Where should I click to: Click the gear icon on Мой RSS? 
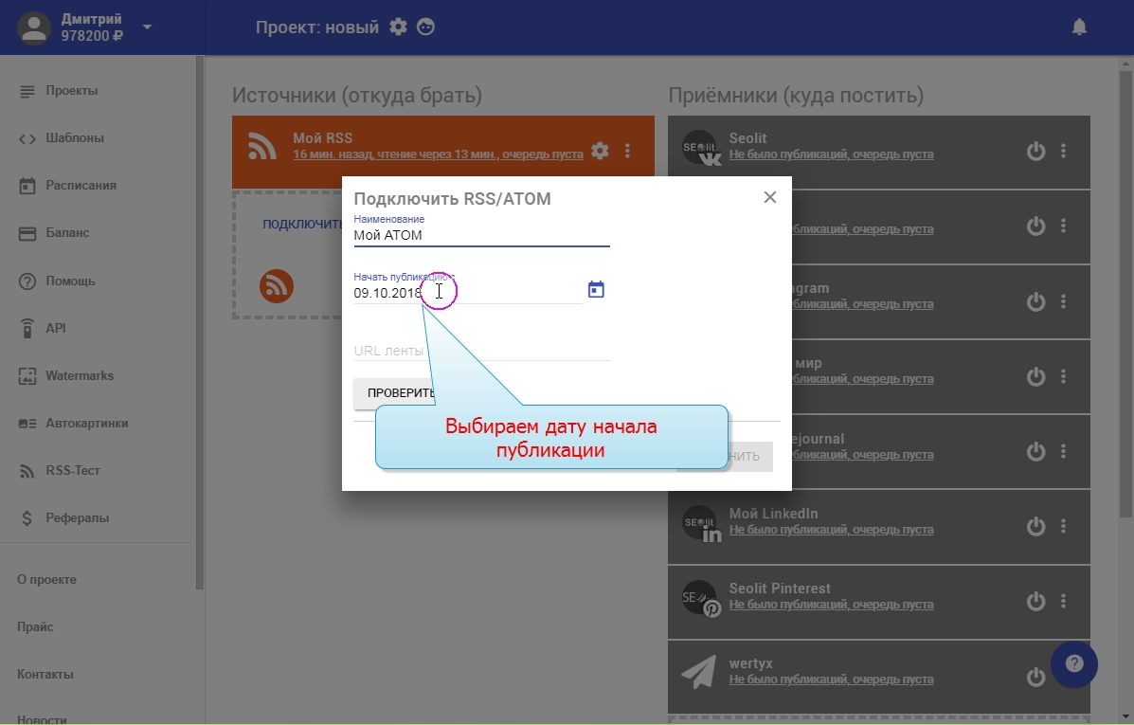point(600,151)
